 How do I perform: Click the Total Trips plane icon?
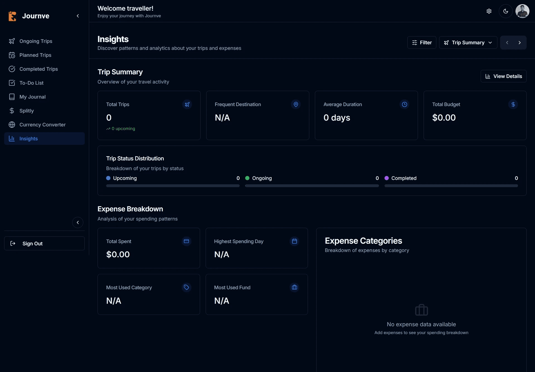point(187,104)
